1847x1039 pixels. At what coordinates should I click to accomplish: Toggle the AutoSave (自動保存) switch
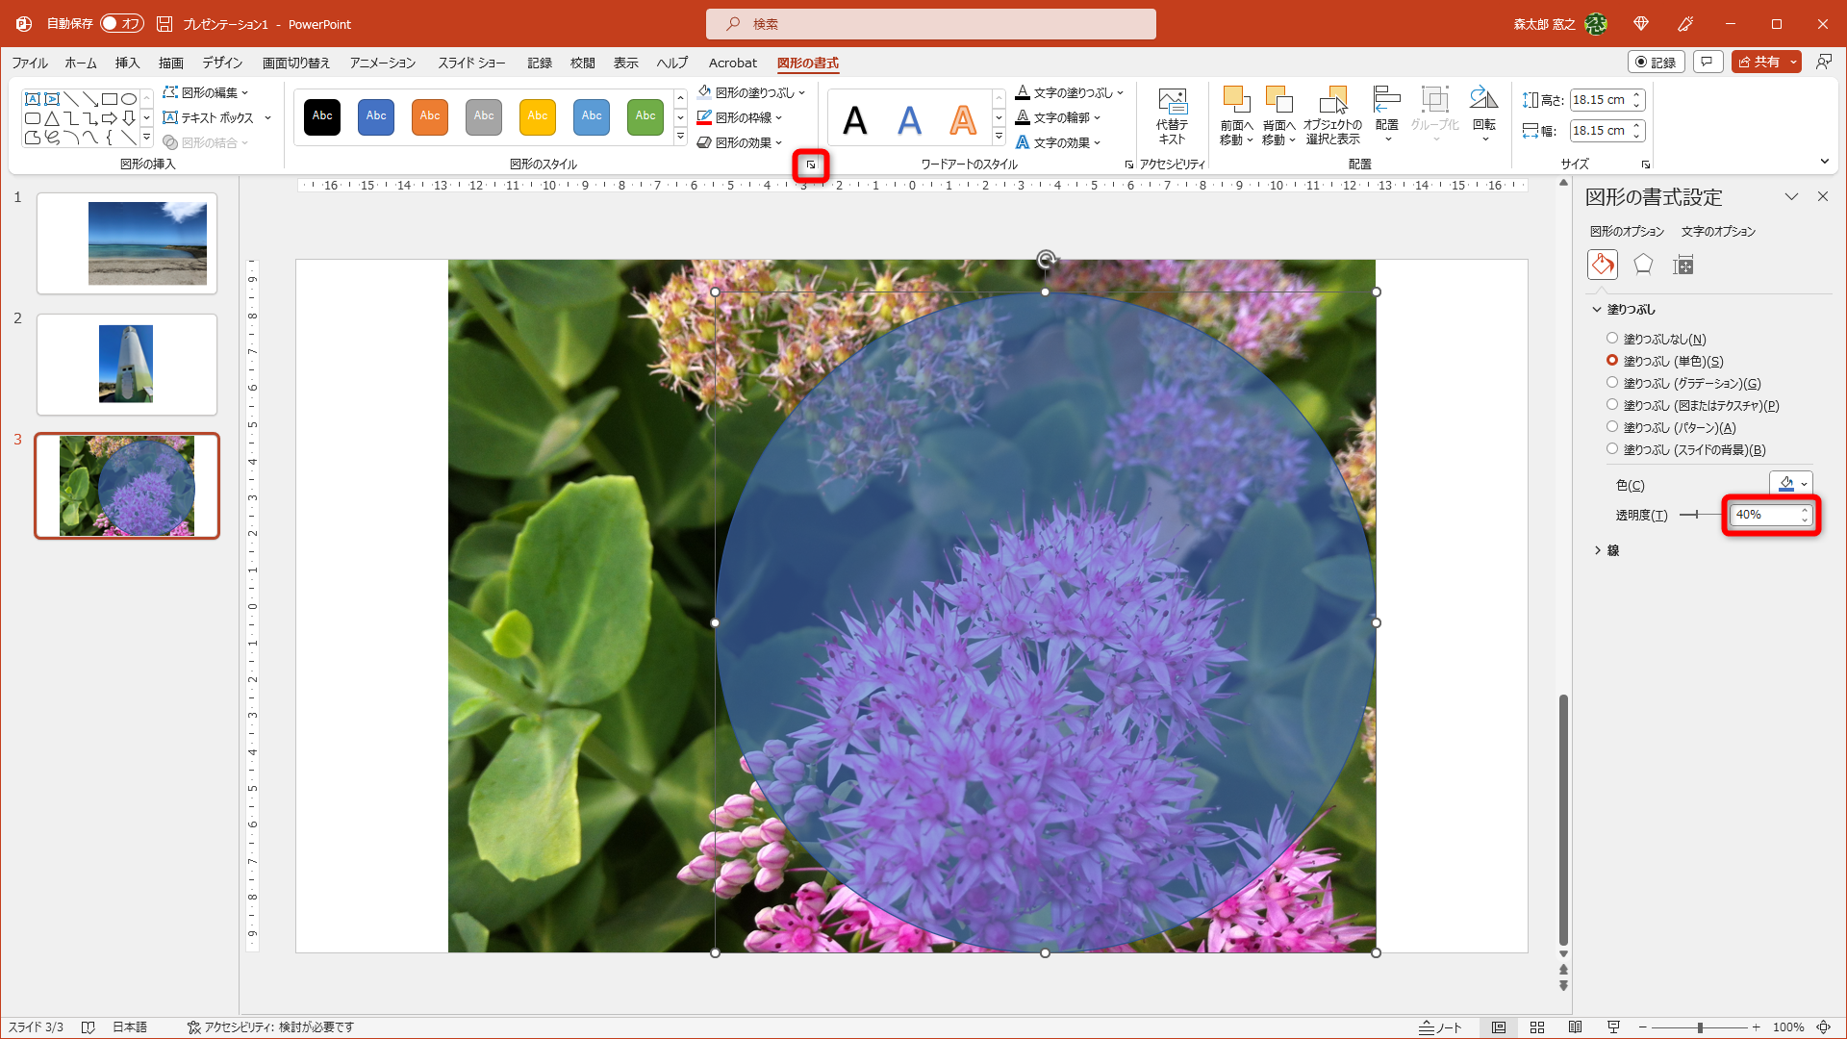(122, 23)
